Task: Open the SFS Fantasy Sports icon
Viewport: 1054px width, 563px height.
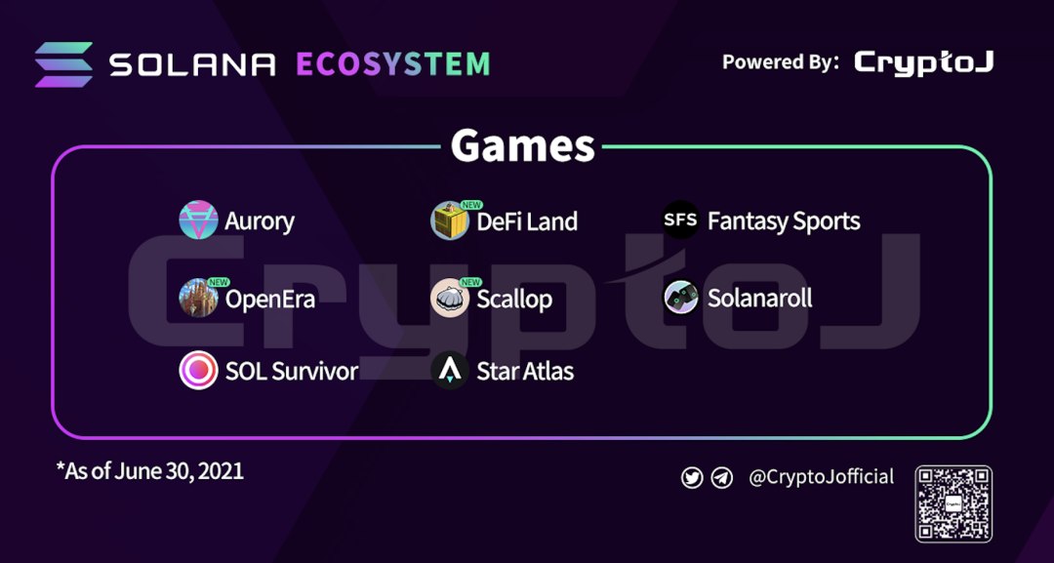Action: coord(681,220)
